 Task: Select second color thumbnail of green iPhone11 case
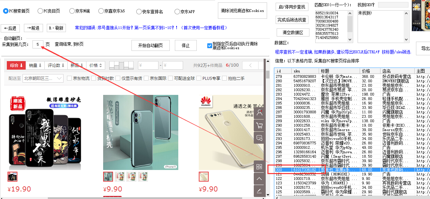click(x=120, y=176)
